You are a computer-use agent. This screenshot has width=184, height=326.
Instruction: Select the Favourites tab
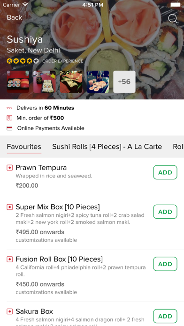pyautogui.click(x=24, y=147)
